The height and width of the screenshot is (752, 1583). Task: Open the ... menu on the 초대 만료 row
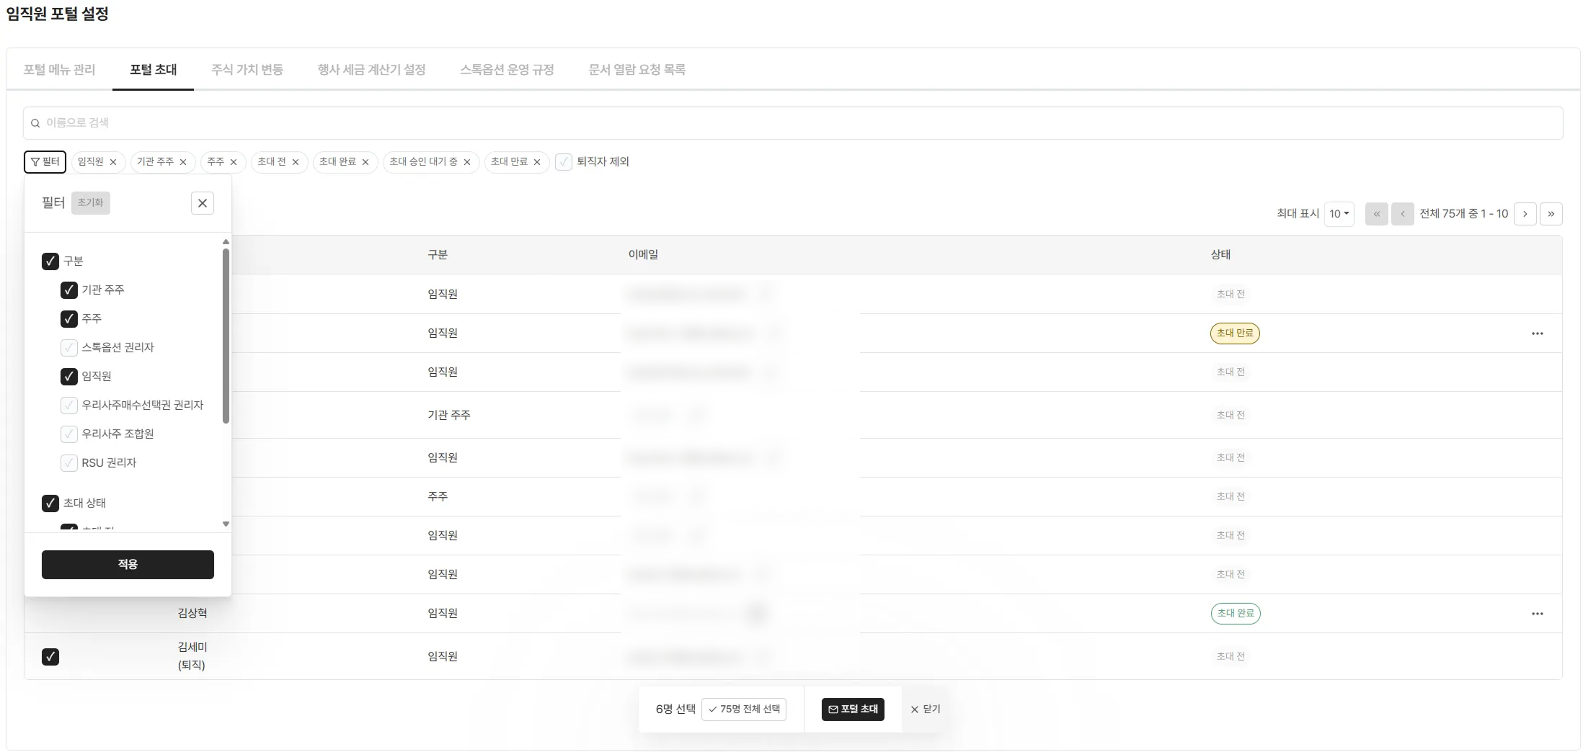pos(1538,333)
